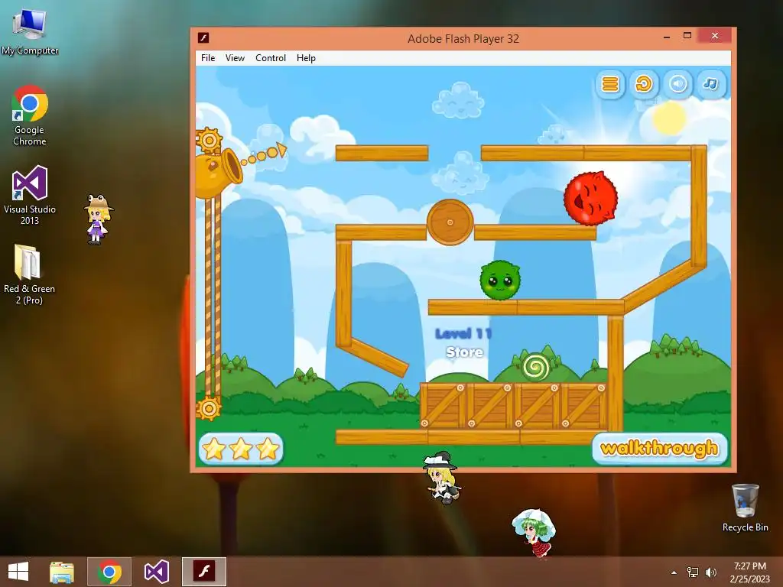Toggle the music note button

(711, 84)
